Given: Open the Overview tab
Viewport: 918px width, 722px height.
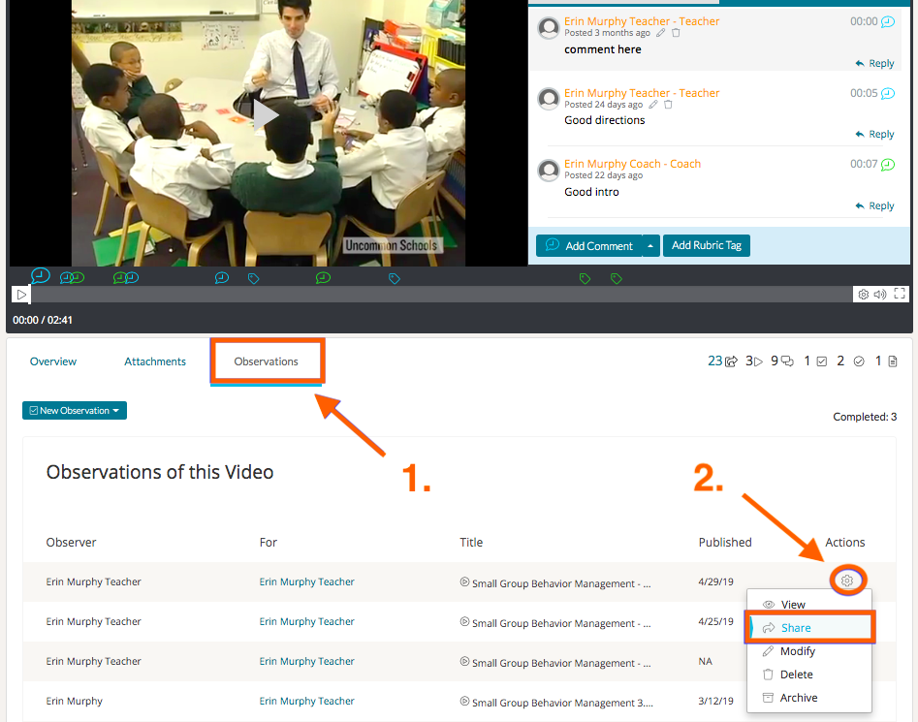Looking at the screenshot, I should click(53, 361).
